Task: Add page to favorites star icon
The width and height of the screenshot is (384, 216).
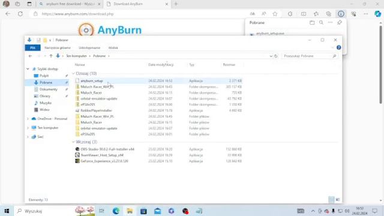Action: (275, 14)
